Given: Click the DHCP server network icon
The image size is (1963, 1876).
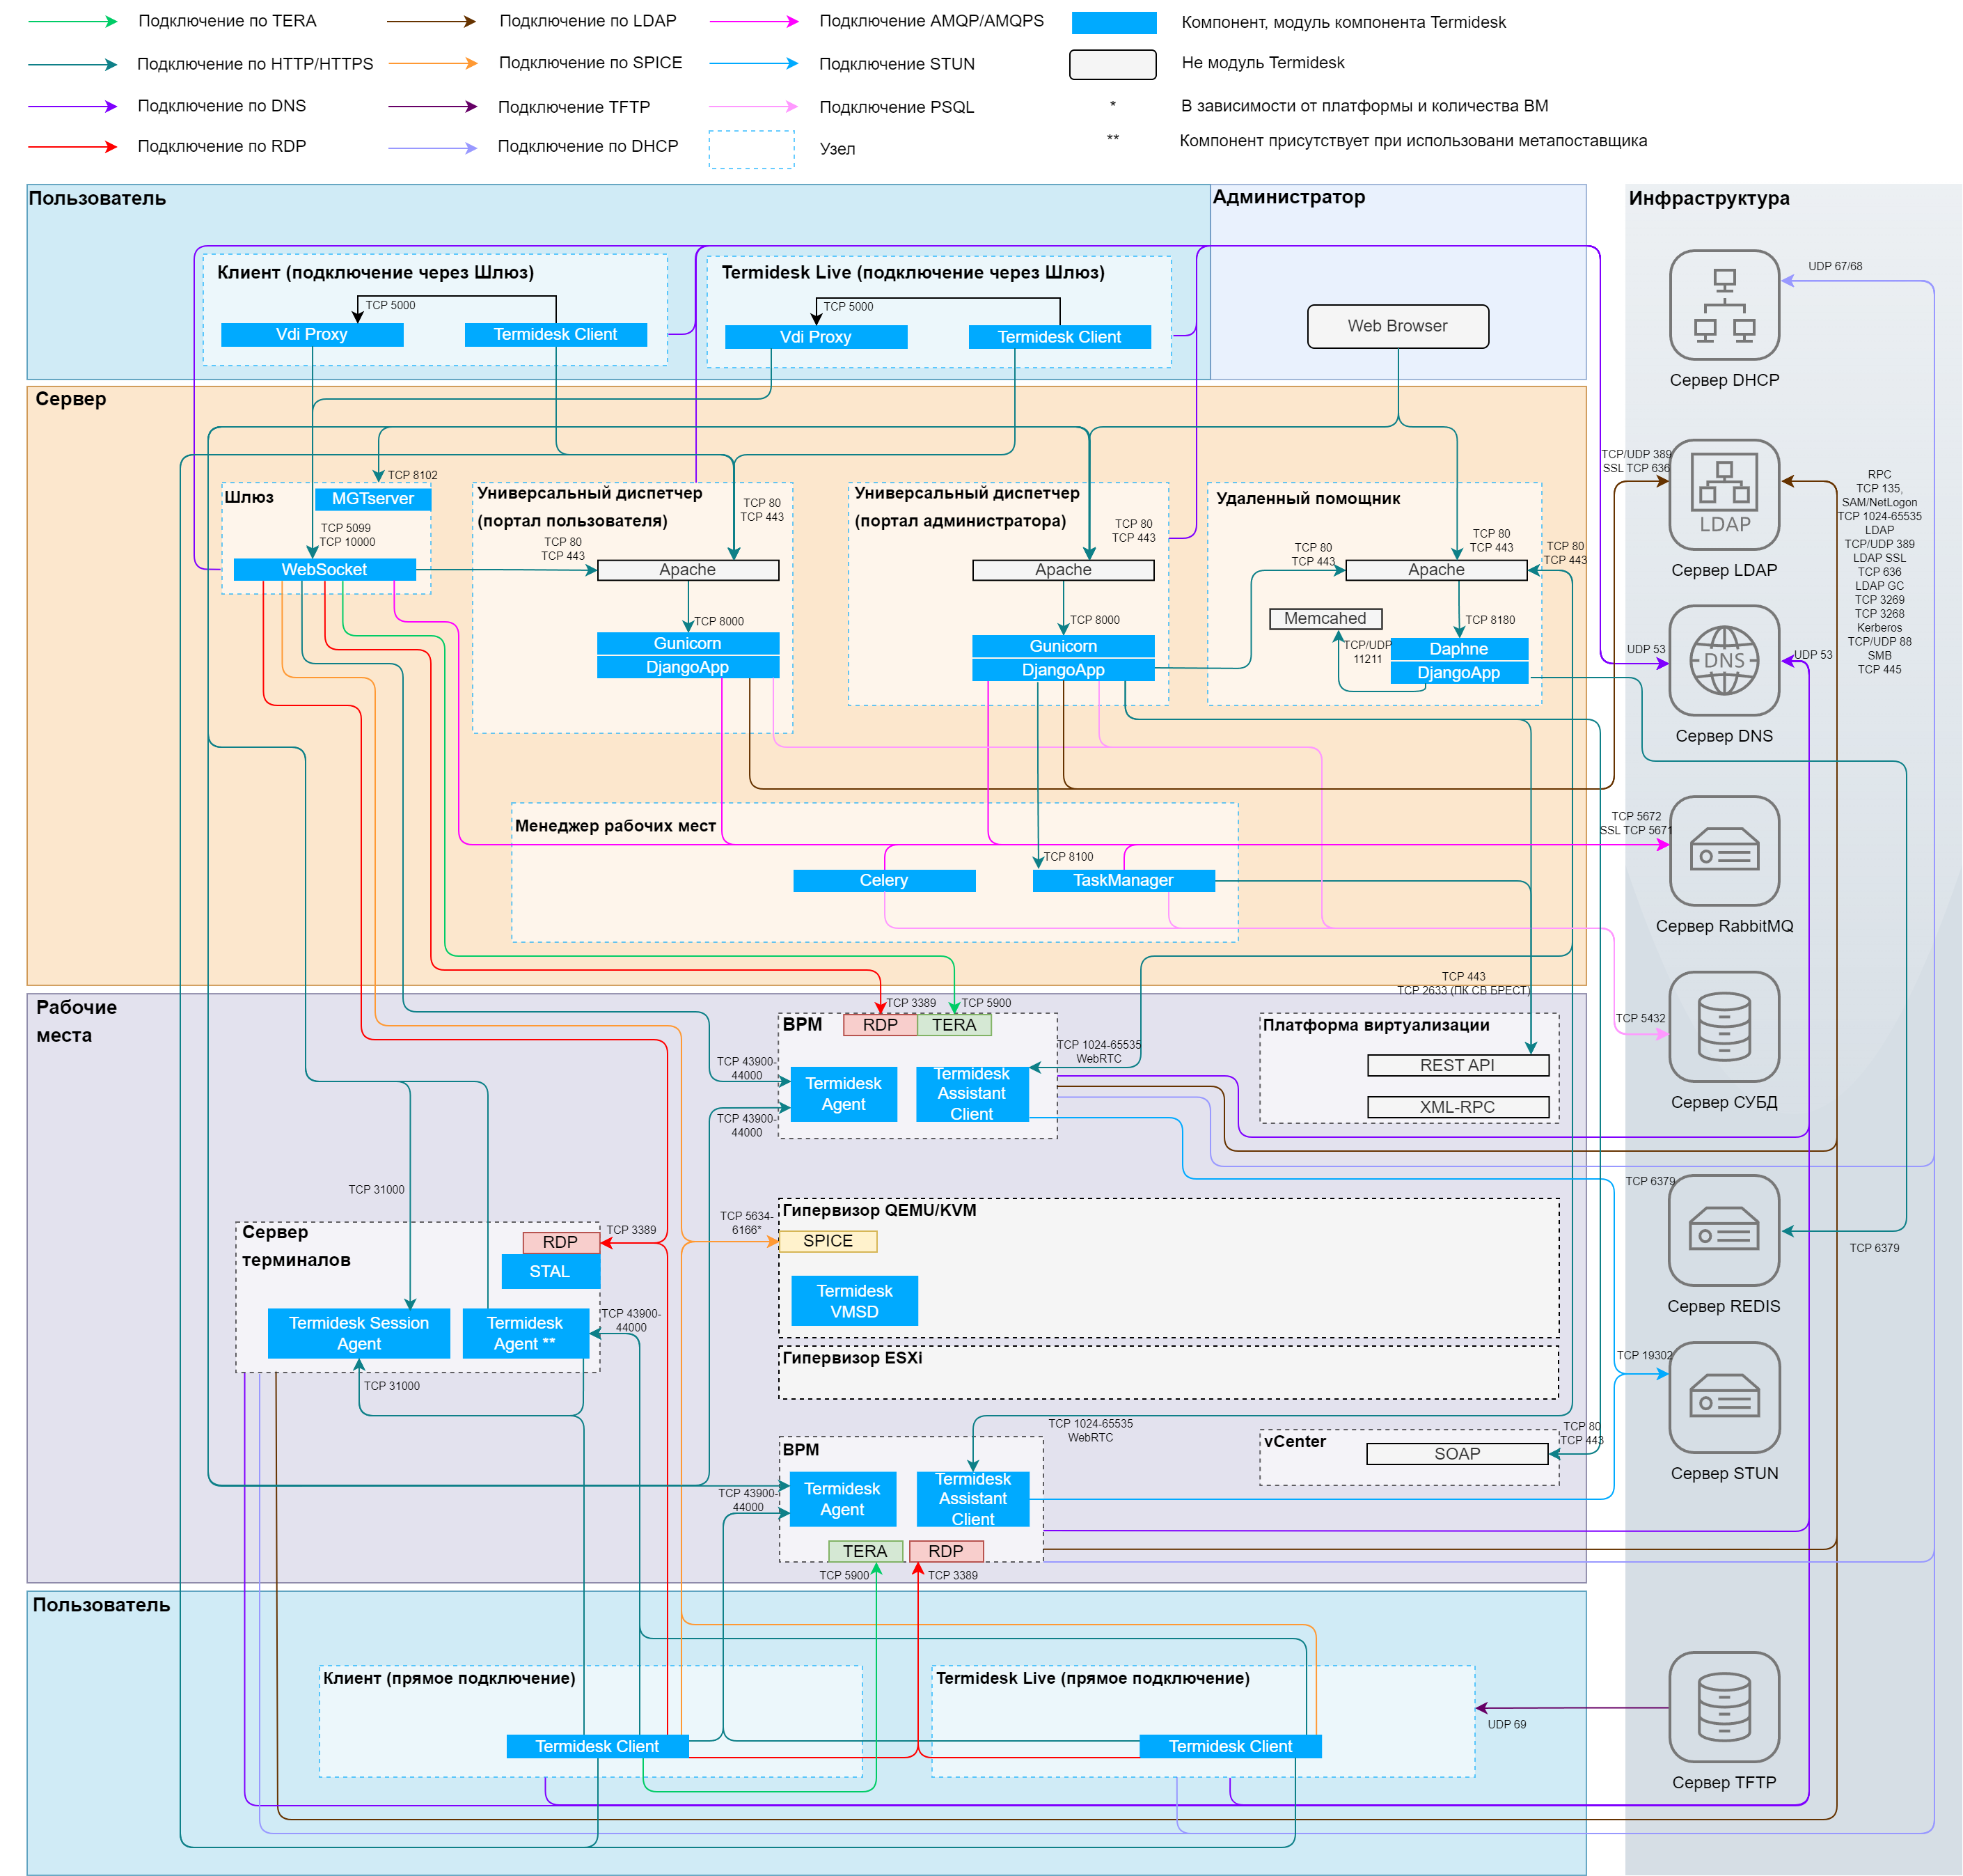Looking at the screenshot, I should (1723, 305).
